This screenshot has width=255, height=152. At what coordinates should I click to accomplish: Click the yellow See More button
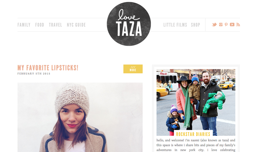point(133,69)
